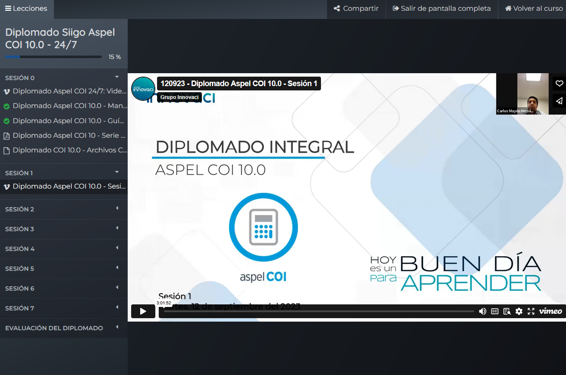This screenshot has height=375, width=566.
Task: Expand the SESIÓN 2 section
Action: click(116, 209)
